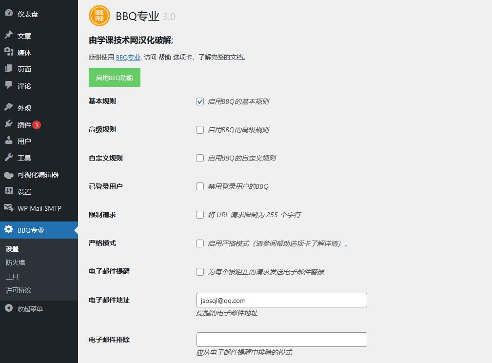Click the orange BBQ PRO logo
The width and height of the screenshot is (492, 363).
pos(99,16)
